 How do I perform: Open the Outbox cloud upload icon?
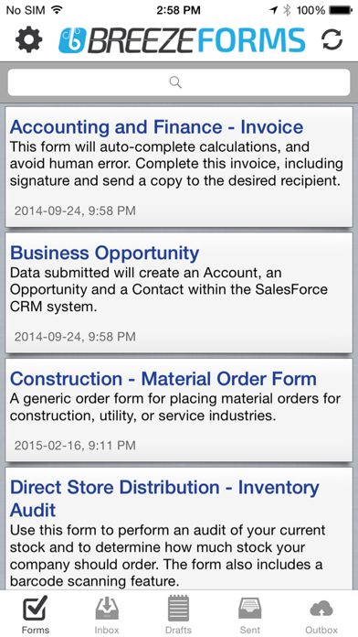tap(321, 609)
